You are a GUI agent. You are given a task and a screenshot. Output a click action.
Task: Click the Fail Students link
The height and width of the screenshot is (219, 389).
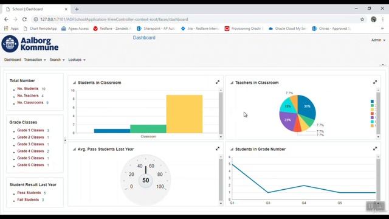[x=28, y=200]
